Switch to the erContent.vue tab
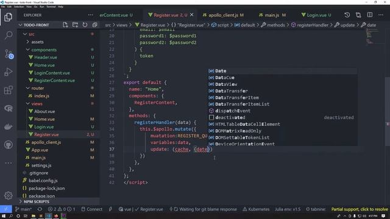This screenshot has width=390, height=219. (x=116, y=15)
